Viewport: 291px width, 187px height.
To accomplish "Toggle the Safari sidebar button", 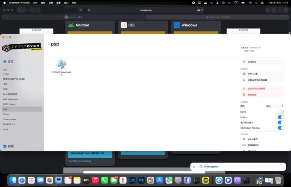I will point(20,10).
